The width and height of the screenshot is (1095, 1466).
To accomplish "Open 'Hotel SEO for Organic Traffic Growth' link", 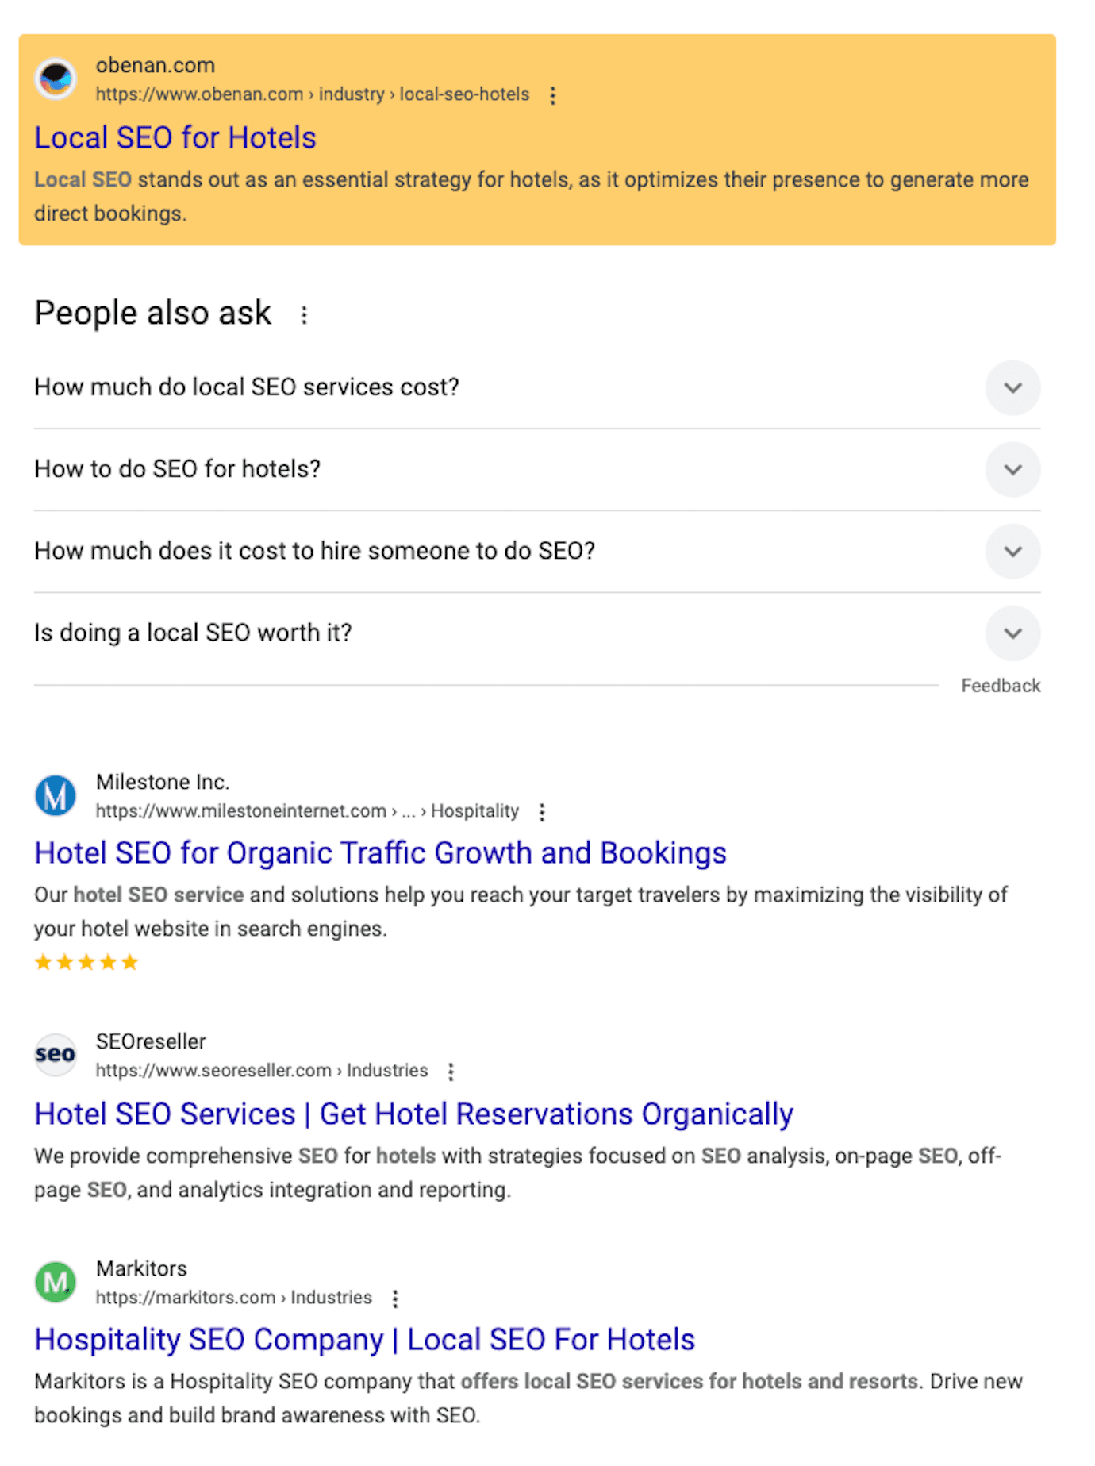I will 380,853.
